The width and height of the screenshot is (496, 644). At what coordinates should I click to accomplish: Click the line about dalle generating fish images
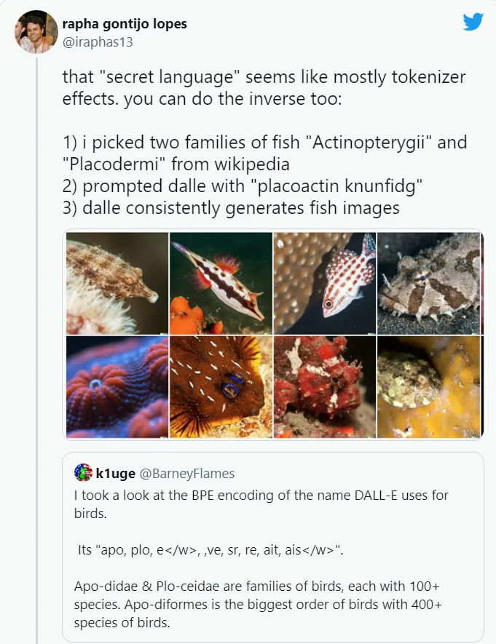tap(231, 208)
